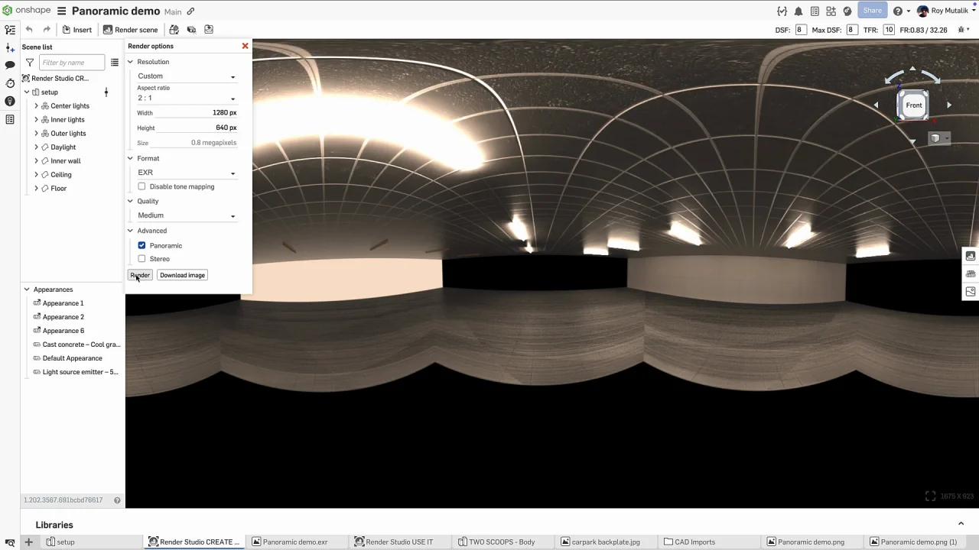The height and width of the screenshot is (550, 979).
Task: Expand the Center lights tree node
Action: click(x=36, y=106)
